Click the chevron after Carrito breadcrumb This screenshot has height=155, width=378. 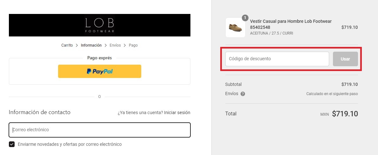[x=77, y=45]
